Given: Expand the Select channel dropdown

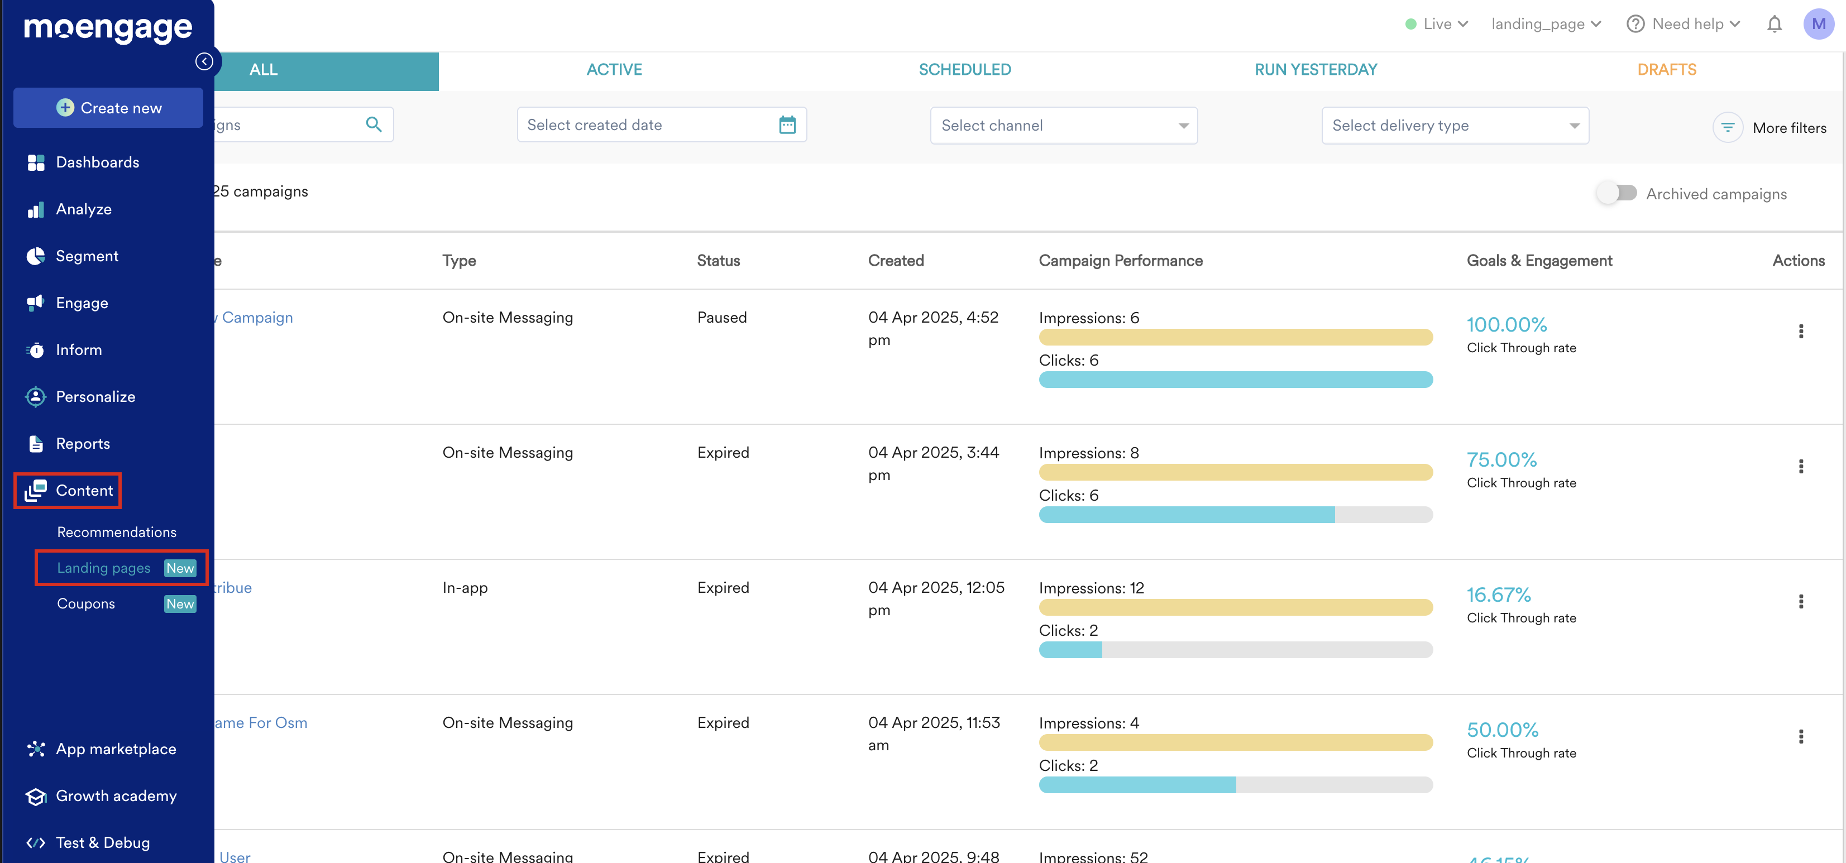Looking at the screenshot, I should coord(1064,126).
